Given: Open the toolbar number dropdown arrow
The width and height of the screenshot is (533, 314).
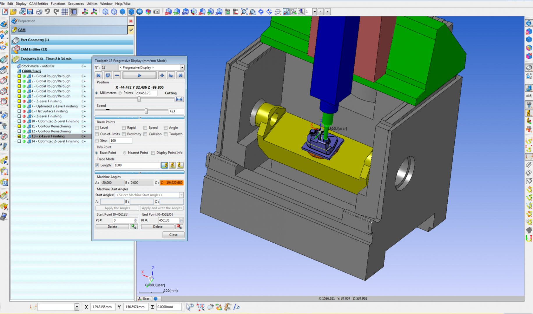Looking at the screenshot, I should (314, 12).
